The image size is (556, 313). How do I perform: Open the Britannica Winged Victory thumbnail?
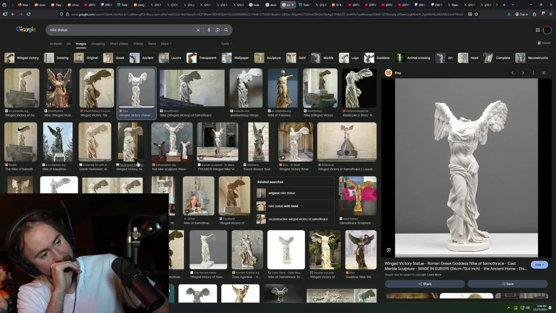(347, 142)
